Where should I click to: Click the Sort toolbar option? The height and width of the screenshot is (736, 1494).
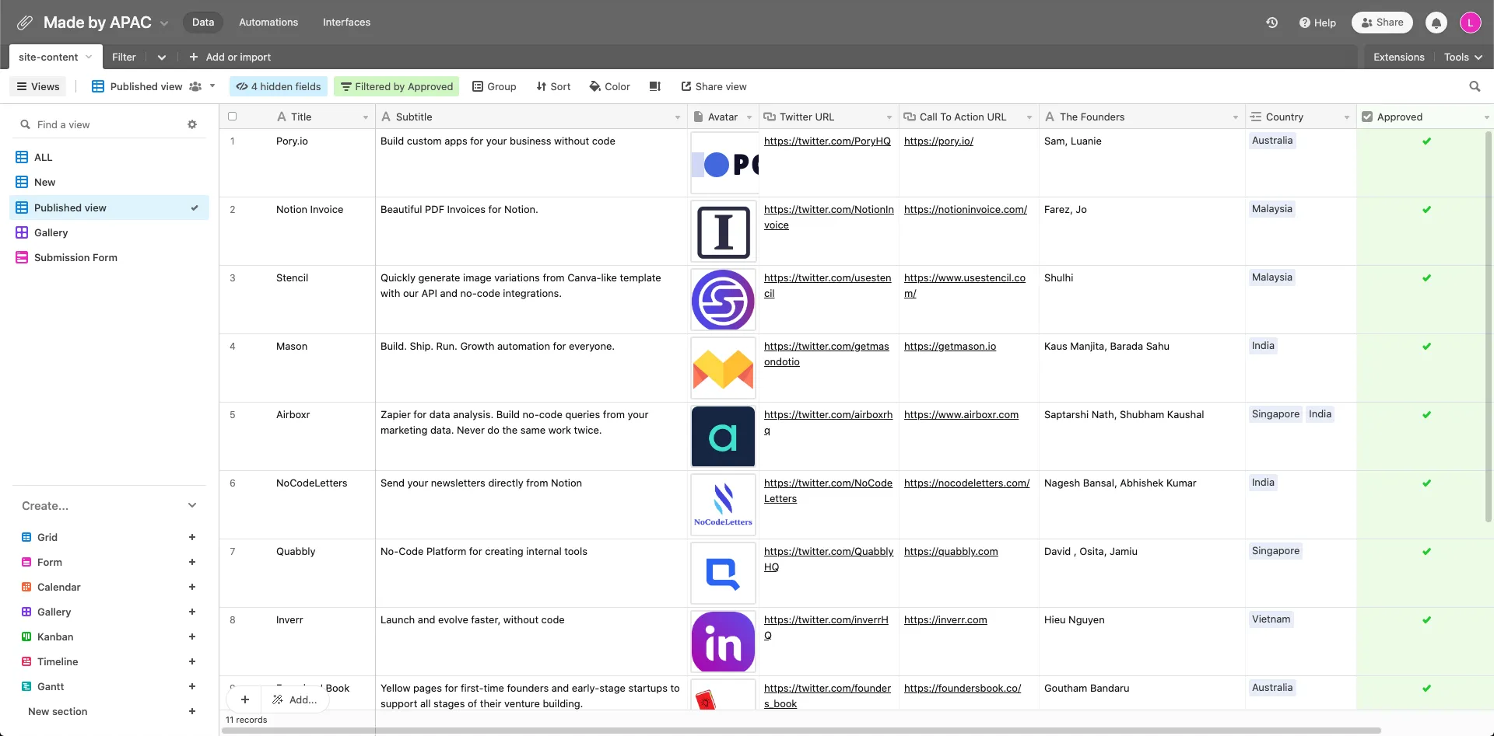coord(553,86)
